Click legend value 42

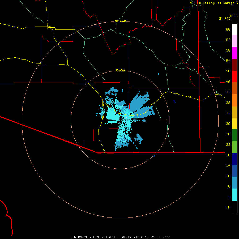click(228, 92)
